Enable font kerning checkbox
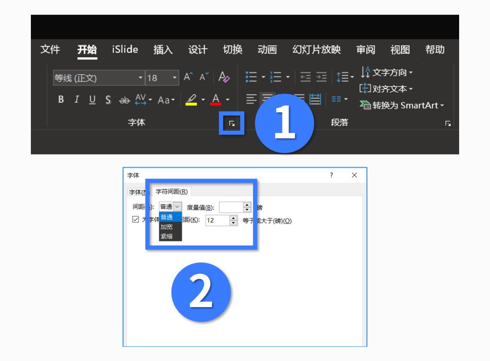Screen dimensions: 490x361 point(135,220)
